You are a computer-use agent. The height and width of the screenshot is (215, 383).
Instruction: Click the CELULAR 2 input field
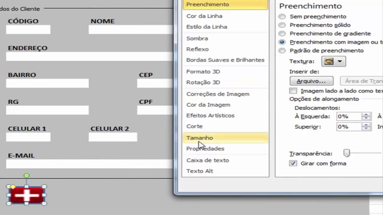(113, 137)
